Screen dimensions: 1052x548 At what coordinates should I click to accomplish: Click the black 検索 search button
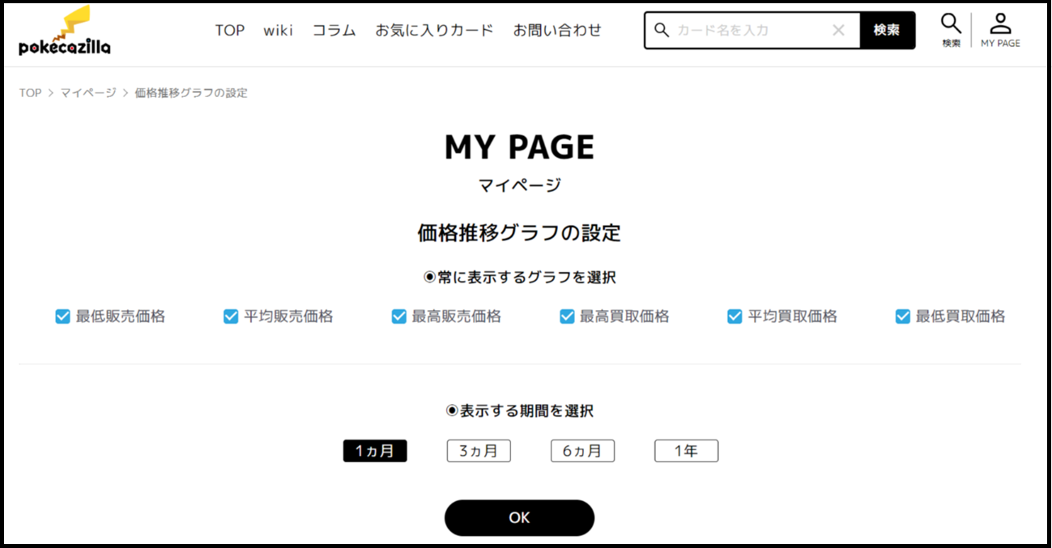click(887, 30)
